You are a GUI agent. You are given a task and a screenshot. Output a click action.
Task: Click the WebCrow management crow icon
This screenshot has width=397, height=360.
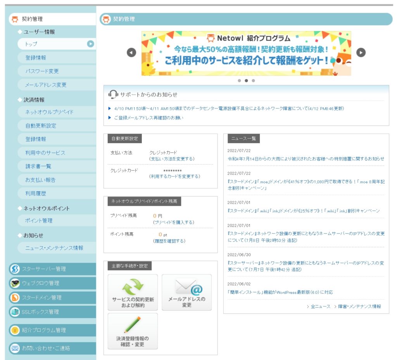click(15, 283)
